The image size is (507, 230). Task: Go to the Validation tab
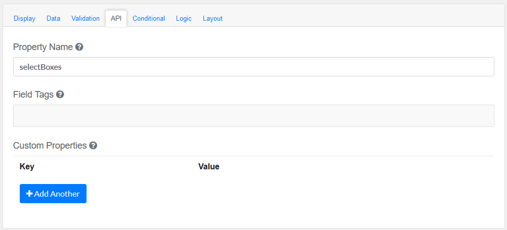tap(86, 18)
